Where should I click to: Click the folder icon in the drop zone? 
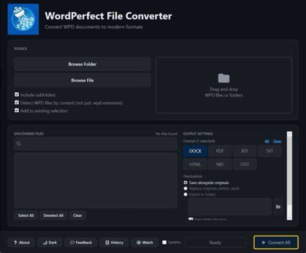tap(224, 78)
